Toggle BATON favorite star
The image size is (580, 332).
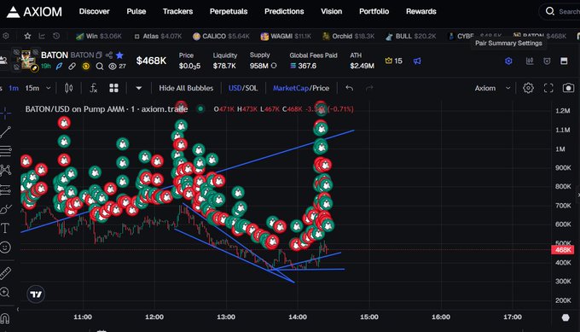(x=119, y=55)
